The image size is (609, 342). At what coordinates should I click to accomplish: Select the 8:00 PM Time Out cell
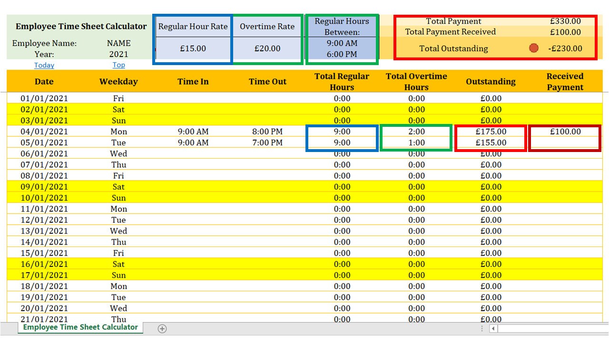267,132
